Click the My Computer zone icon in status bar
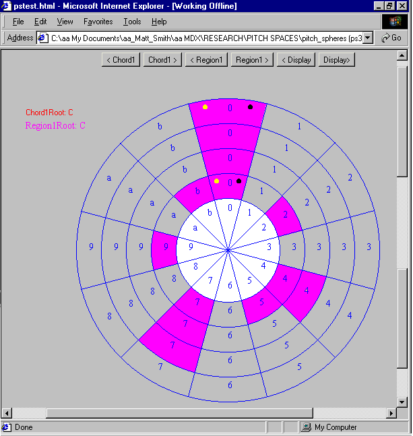 306,427
